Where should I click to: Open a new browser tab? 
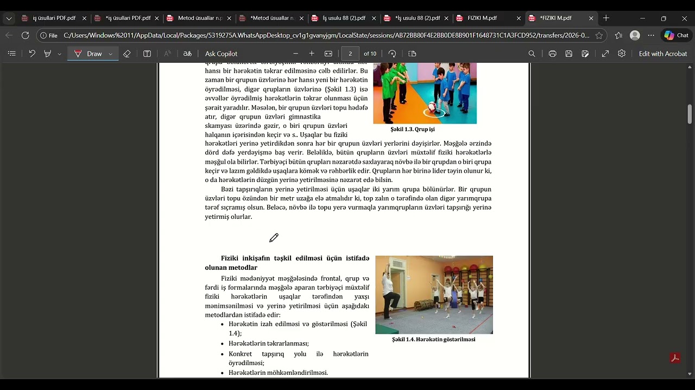click(606, 18)
